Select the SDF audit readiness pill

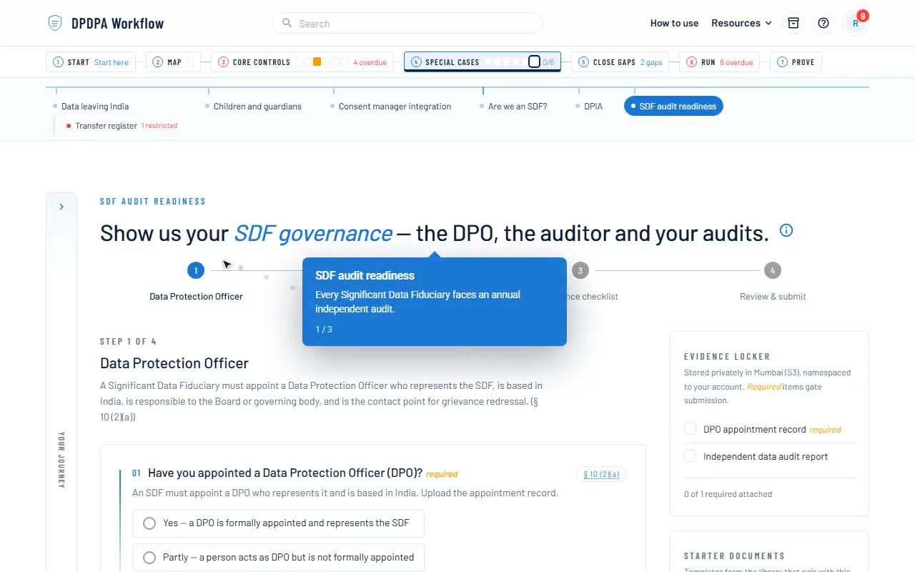click(673, 107)
